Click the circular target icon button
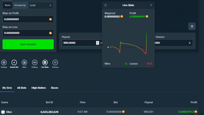204x115 pixels. tap(192, 27)
